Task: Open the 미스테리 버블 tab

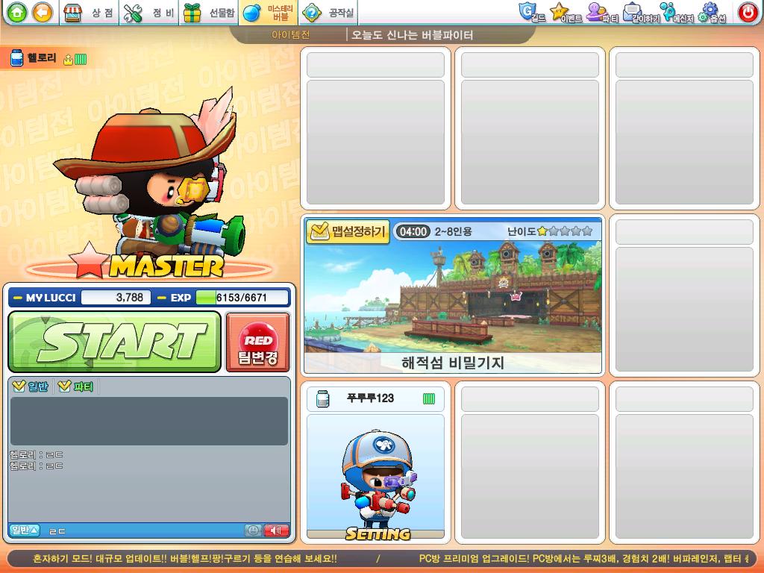Action: coord(269,13)
